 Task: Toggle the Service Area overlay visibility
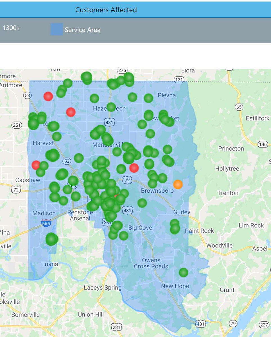[56, 29]
